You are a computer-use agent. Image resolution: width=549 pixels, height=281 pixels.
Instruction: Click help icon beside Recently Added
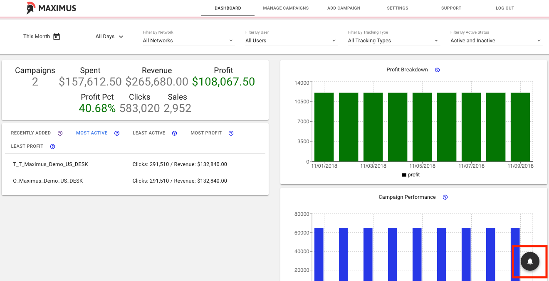pyautogui.click(x=60, y=133)
